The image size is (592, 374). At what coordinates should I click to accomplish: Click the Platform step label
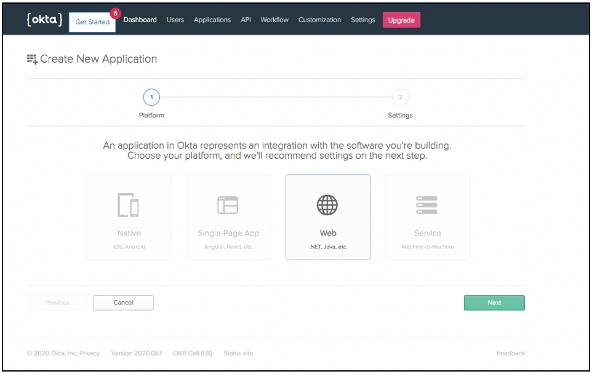[x=151, y=115]
